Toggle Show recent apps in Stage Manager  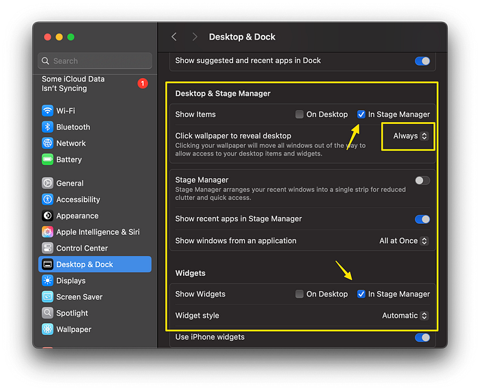(422, 219)
